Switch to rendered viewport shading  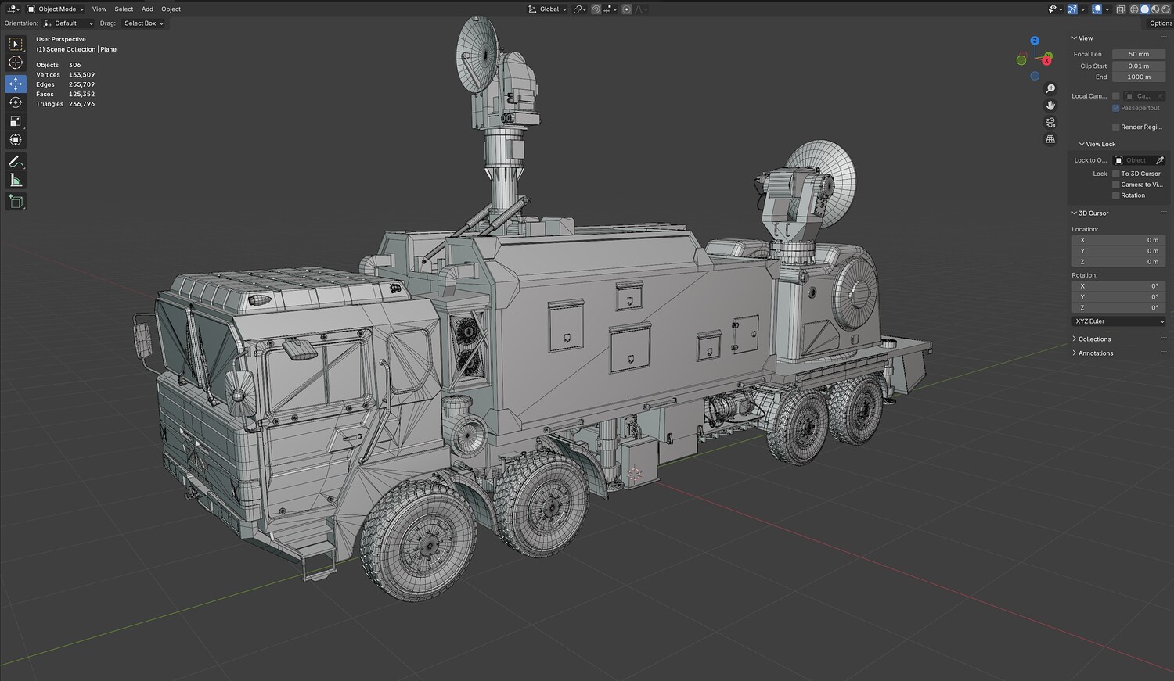[x=1165, y=9]
